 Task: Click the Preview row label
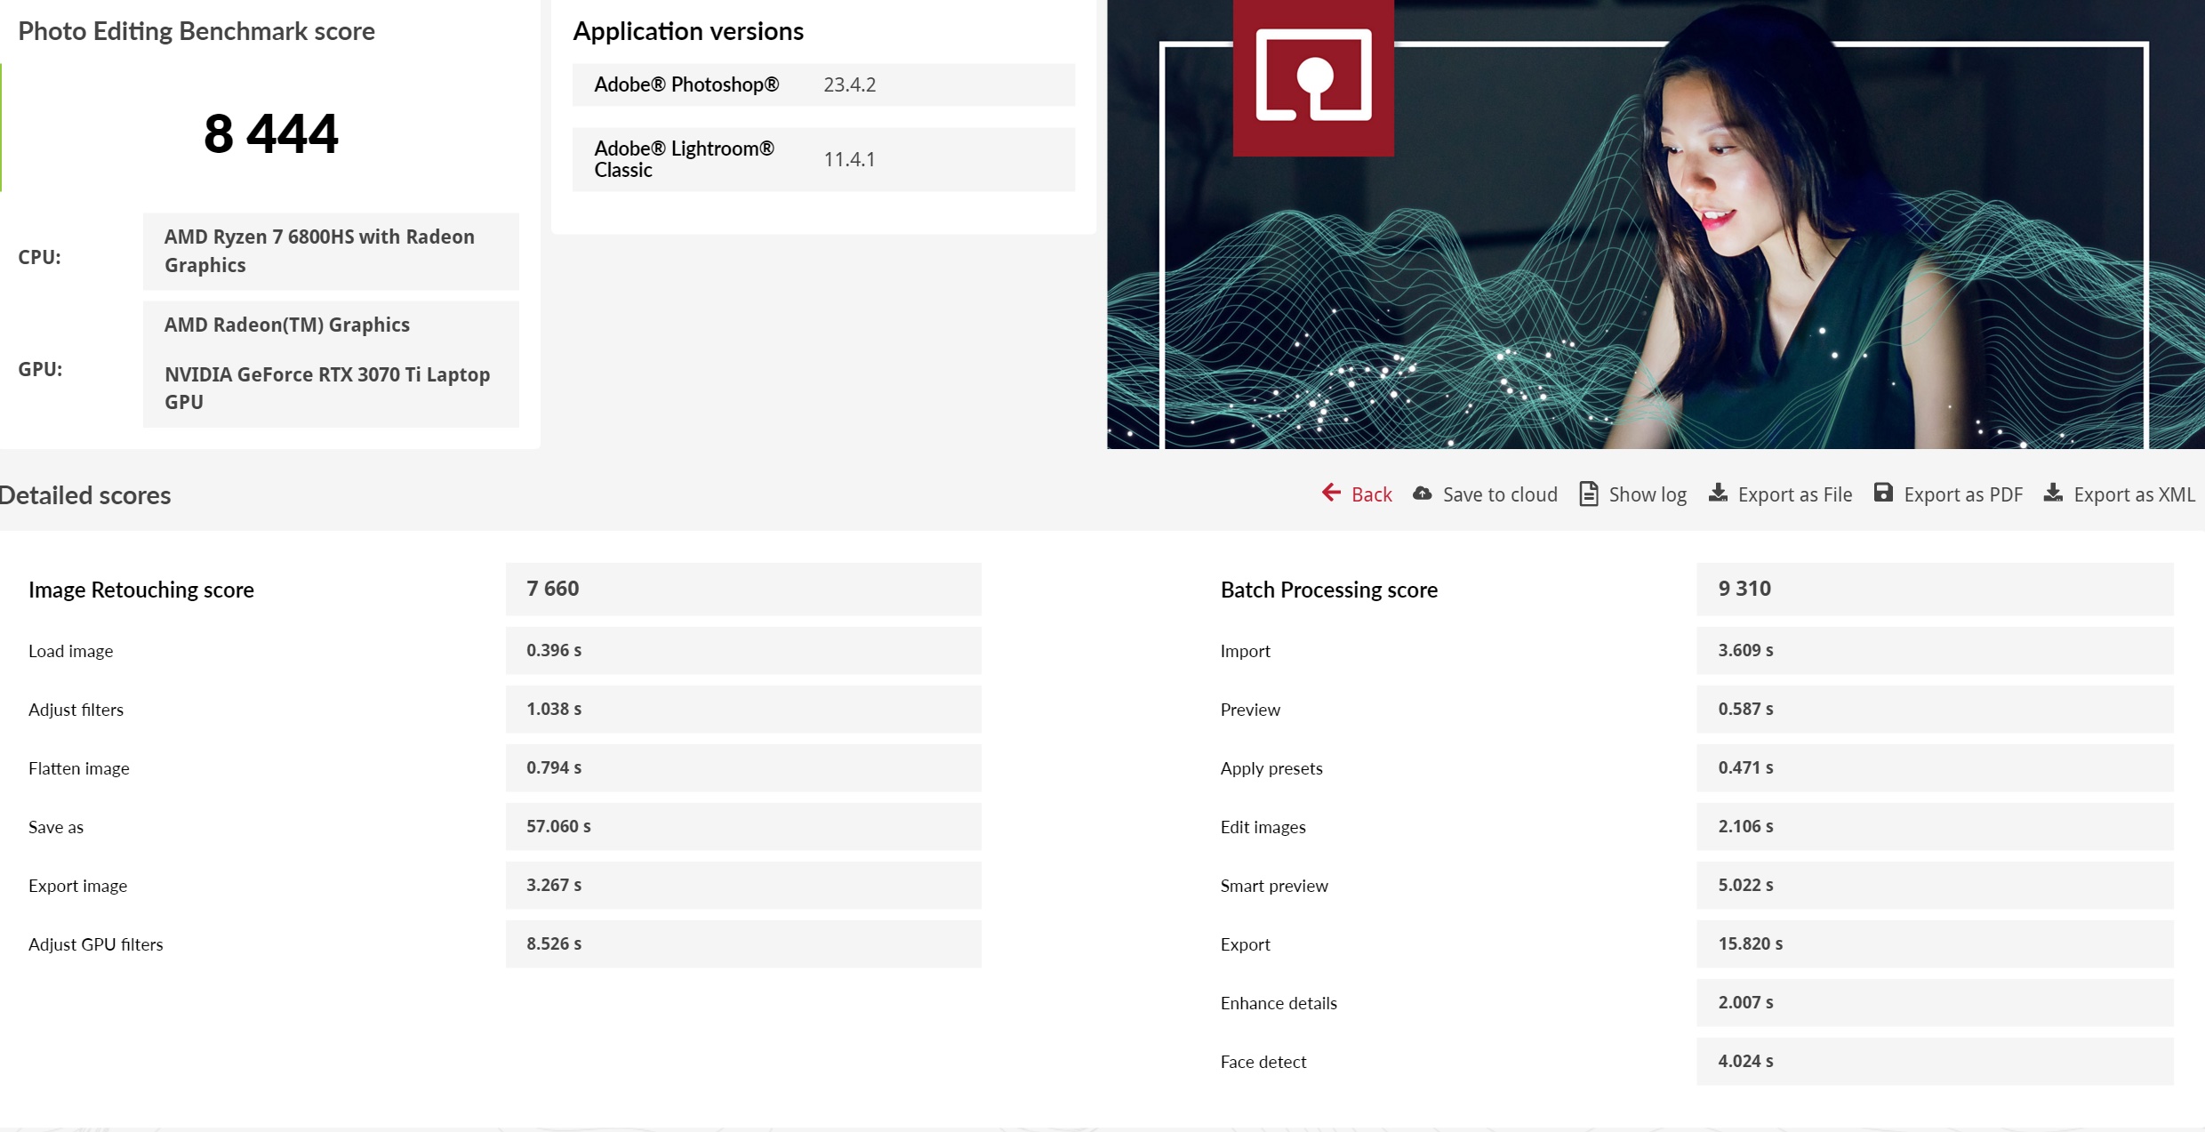point(1251,710)
